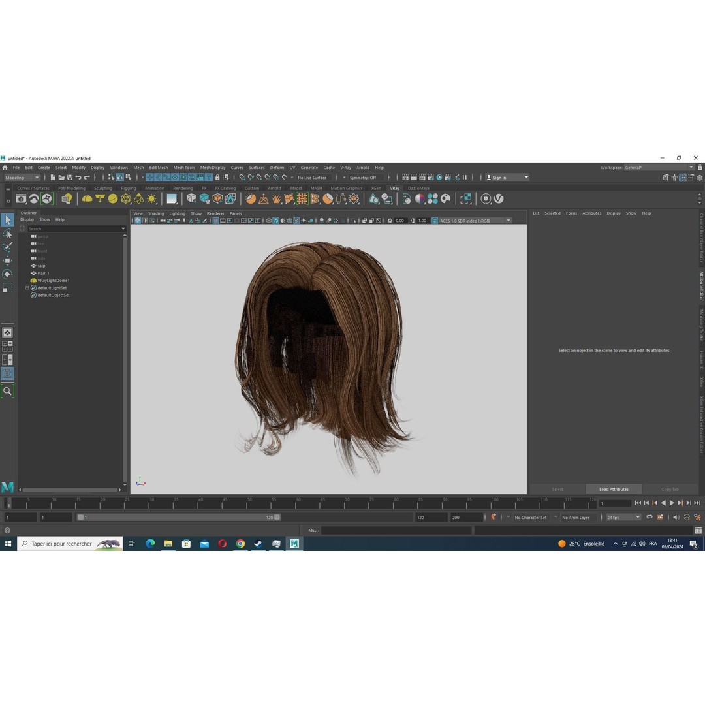The image size is (705, 705).
Task: Click the VRay plug power shelf icon
Action: coord(486,198)
